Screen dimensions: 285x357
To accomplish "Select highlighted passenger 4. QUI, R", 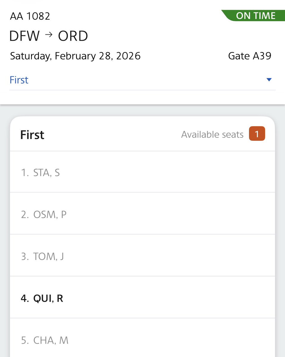I will click(142, 297).
